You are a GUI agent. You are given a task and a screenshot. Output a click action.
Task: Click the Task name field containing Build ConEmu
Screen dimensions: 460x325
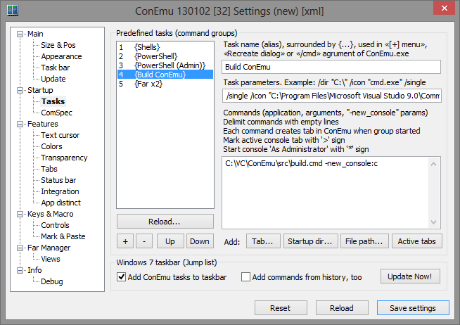coord(331,67)
